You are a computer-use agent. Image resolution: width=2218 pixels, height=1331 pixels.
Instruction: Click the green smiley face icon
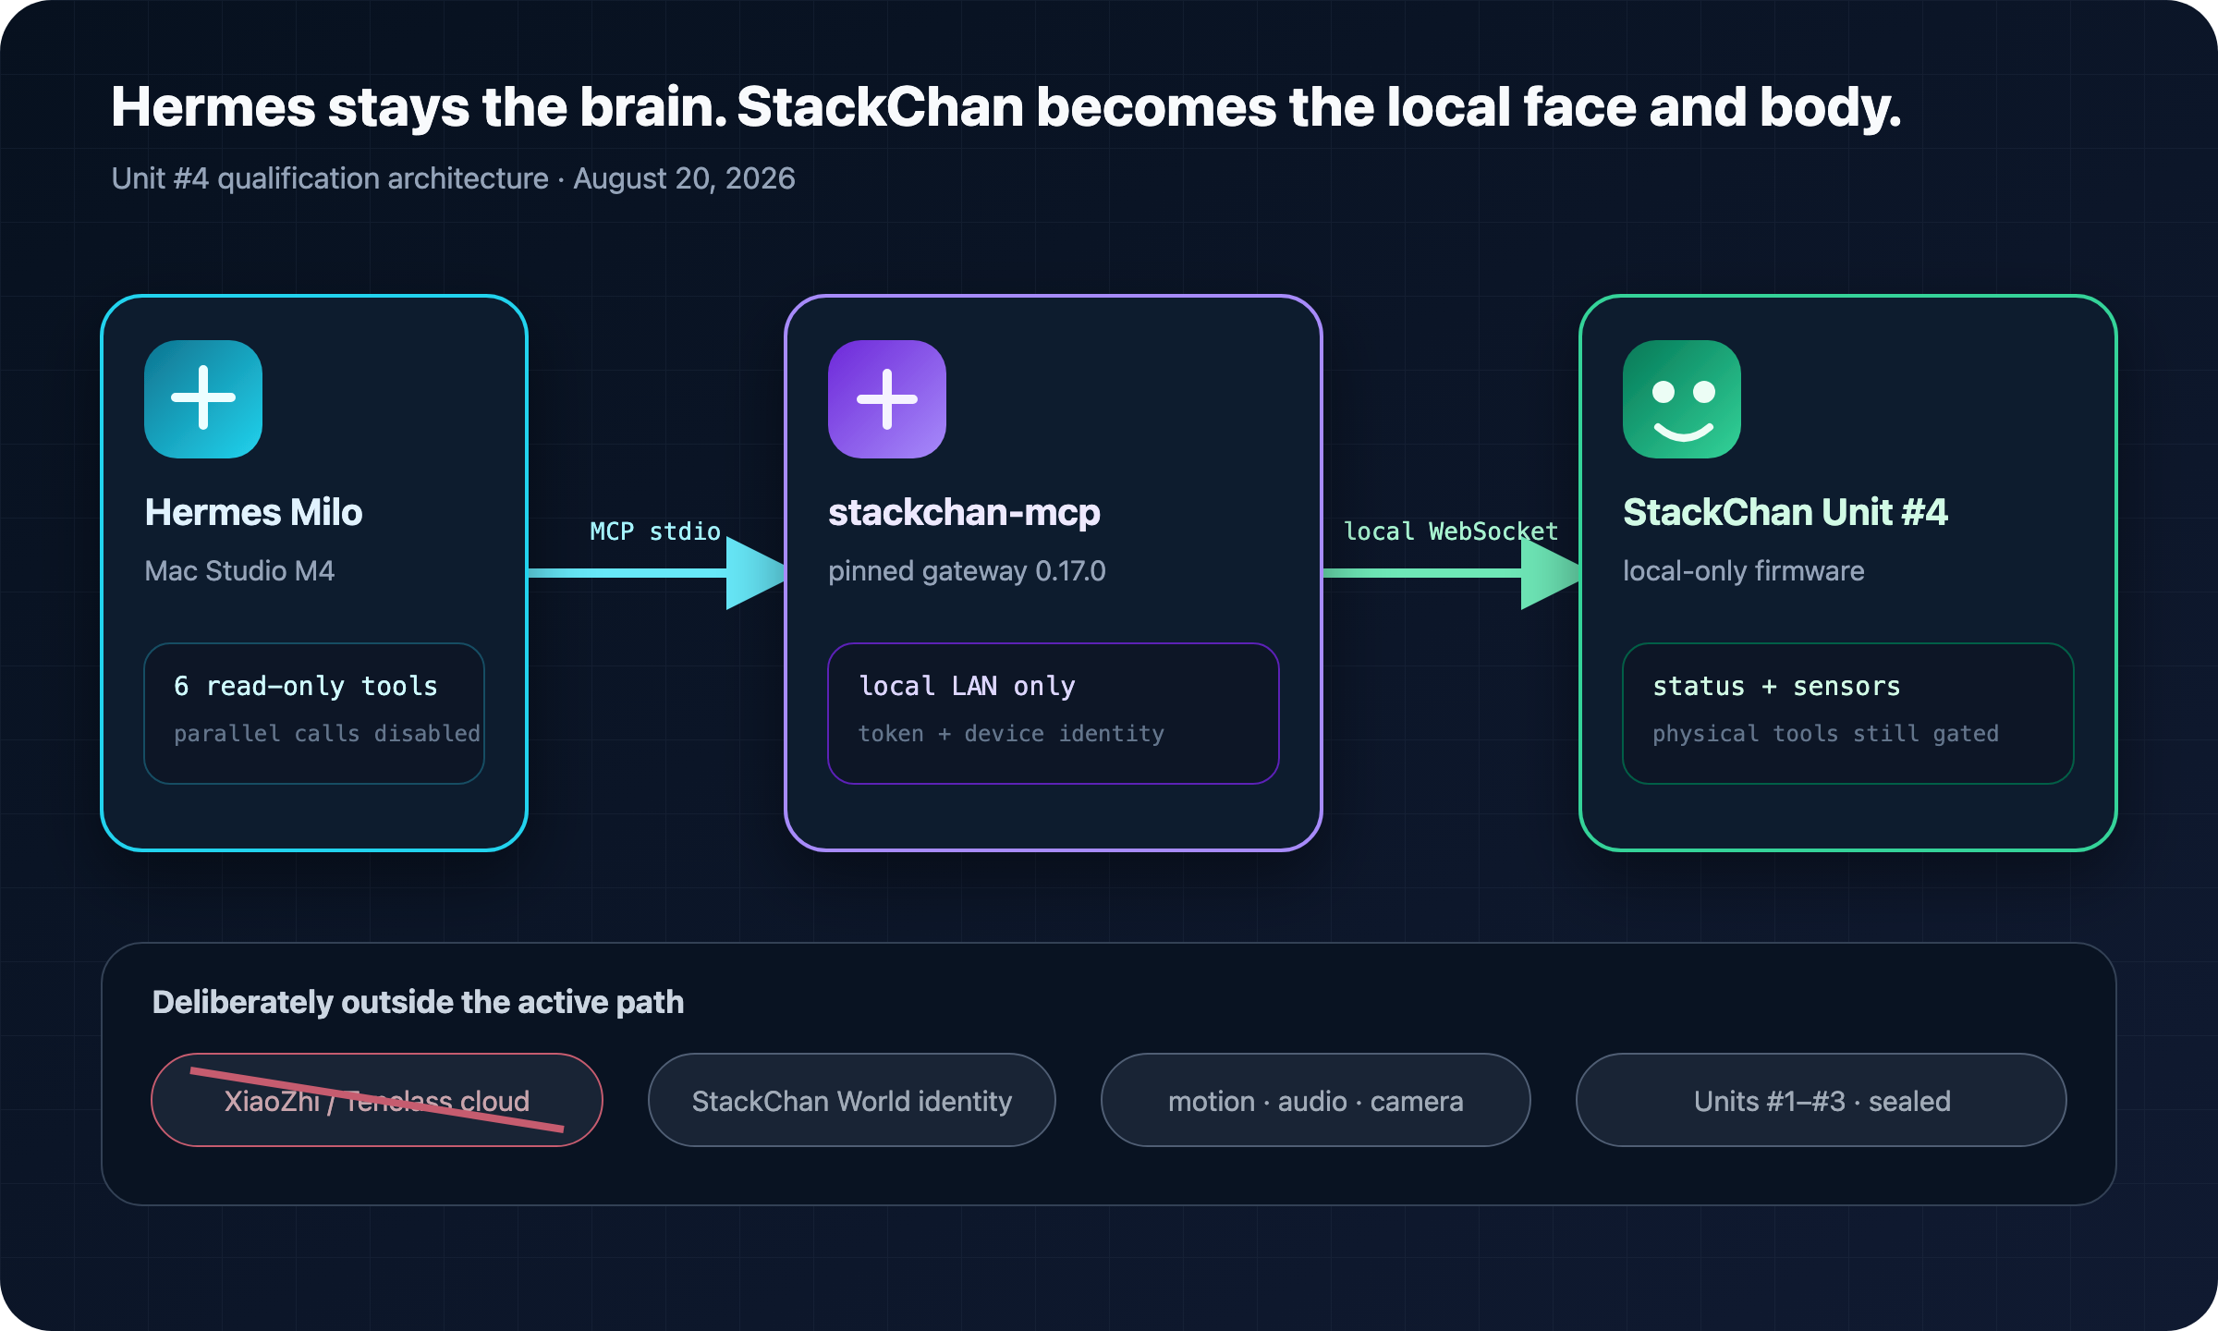[1682, 399]
